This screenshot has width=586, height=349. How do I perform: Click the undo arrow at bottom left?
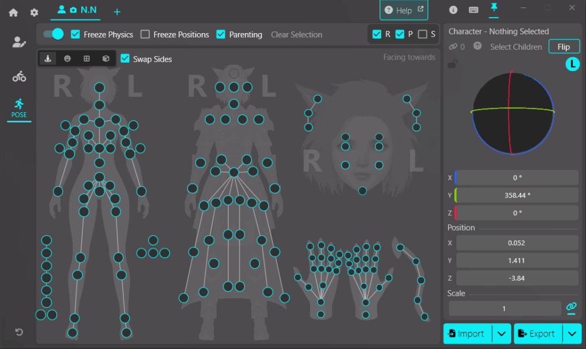19,332
